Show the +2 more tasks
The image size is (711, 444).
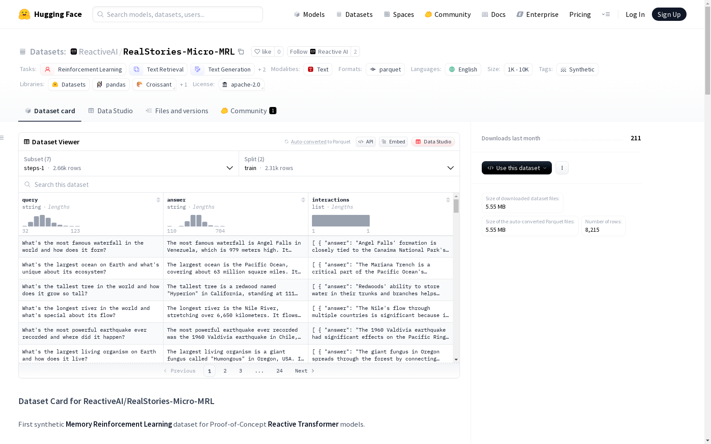[262, 70]
